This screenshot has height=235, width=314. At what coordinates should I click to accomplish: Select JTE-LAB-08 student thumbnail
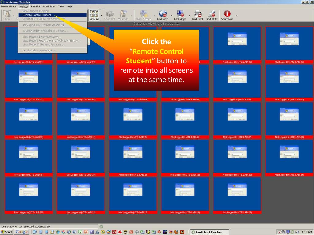point(81,83)
